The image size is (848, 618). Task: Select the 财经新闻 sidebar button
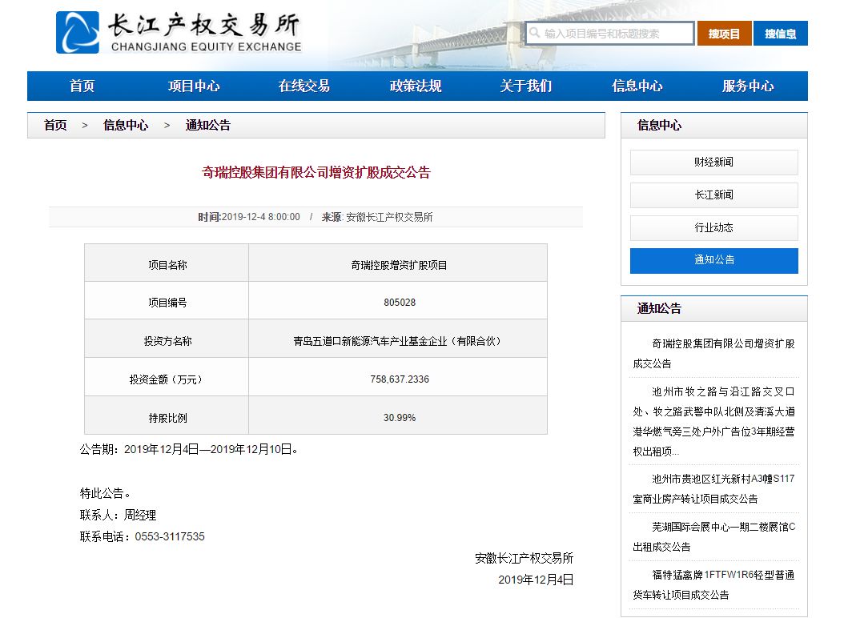(x=714, y=163)
